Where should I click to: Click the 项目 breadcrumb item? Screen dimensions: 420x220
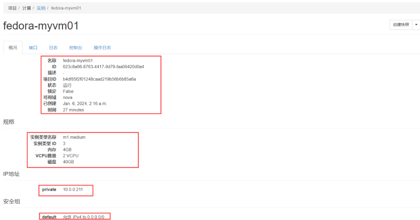12,8
